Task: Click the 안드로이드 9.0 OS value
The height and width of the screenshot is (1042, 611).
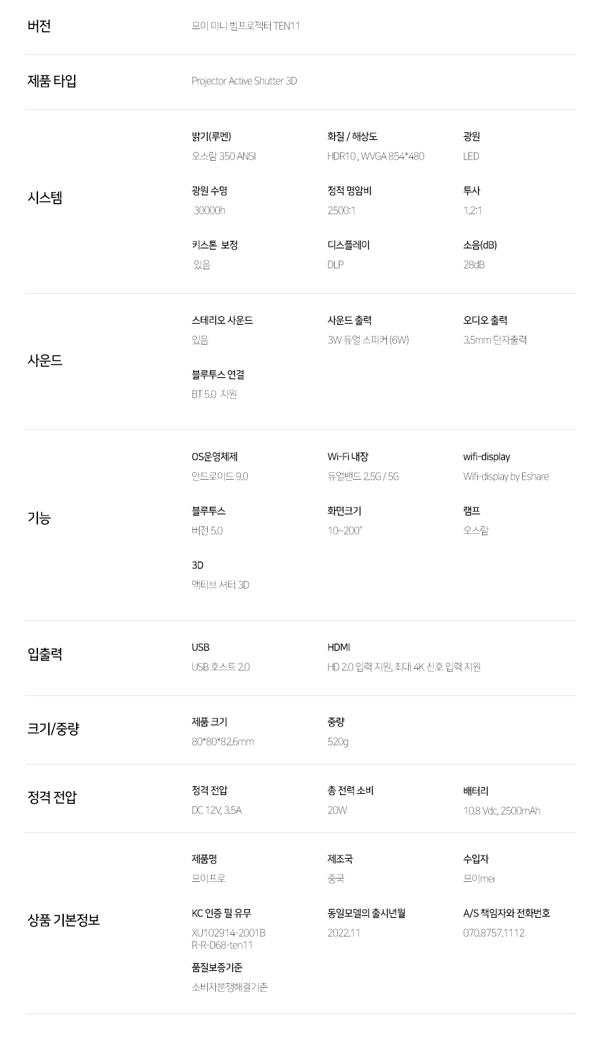Action: pyautogui.click(x=219, y=477)
